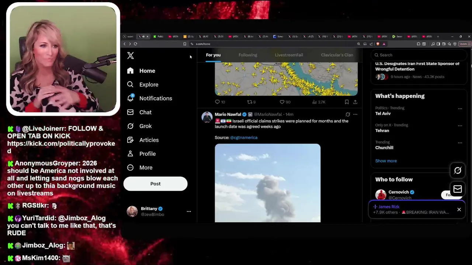Open a new browser tab
Screen dimensions: 472x265
[x=438, y=36]
